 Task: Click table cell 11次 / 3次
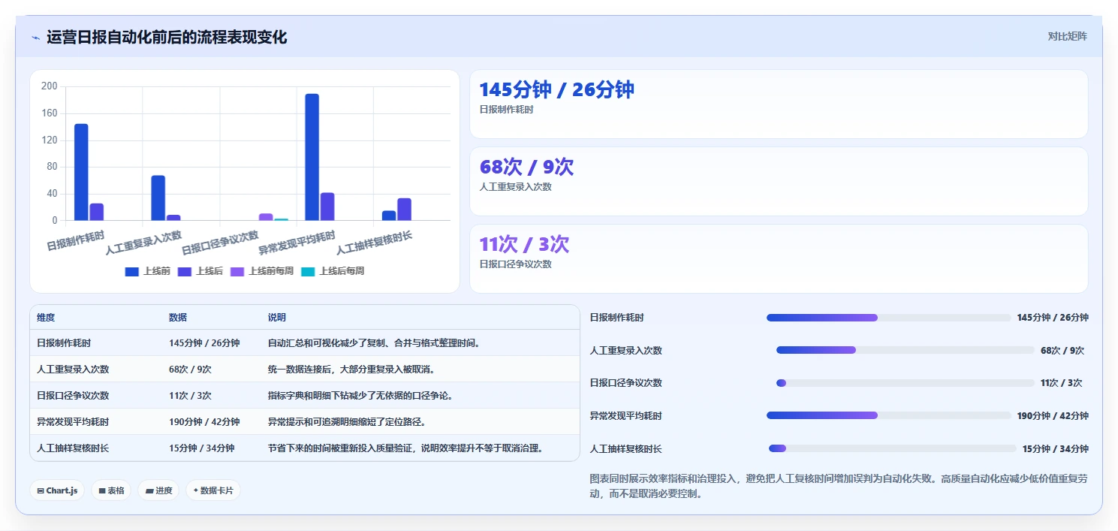tap(190, 396)
